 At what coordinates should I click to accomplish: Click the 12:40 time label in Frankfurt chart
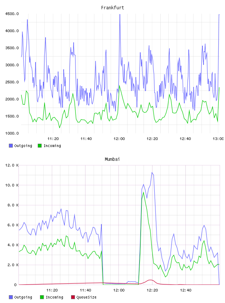point(185,139)
